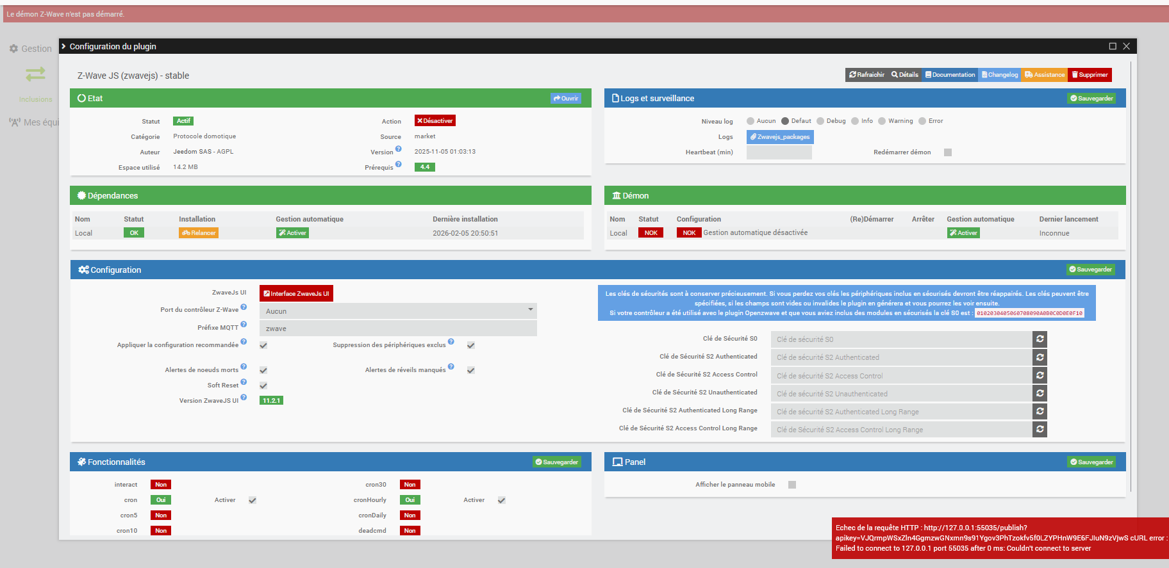Open the Mes équipements tab in background page
Image resolution: width=1169 pixels, height=568 pixels.
coord(33,122)
